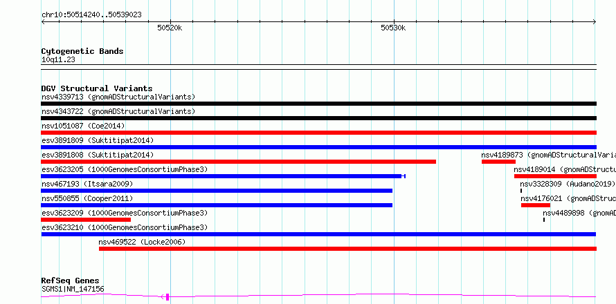Click the esv3891808 (Suktitipat2014) red bar

pyautogui.click(x=239, y=162)
